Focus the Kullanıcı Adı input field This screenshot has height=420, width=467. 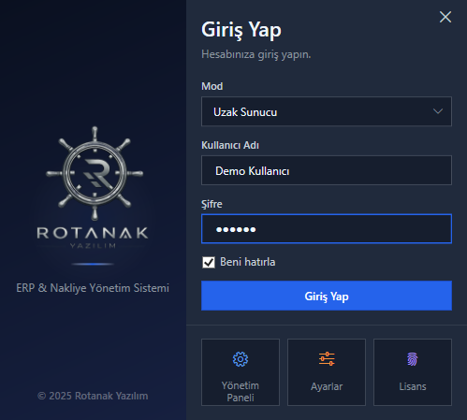click(327, 170)
